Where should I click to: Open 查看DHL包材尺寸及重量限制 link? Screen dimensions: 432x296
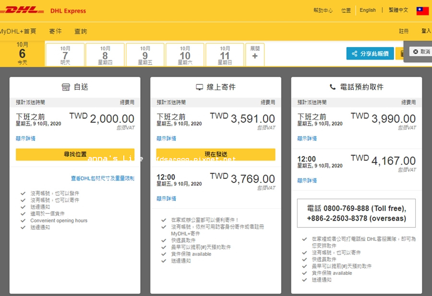coord(103,178)
